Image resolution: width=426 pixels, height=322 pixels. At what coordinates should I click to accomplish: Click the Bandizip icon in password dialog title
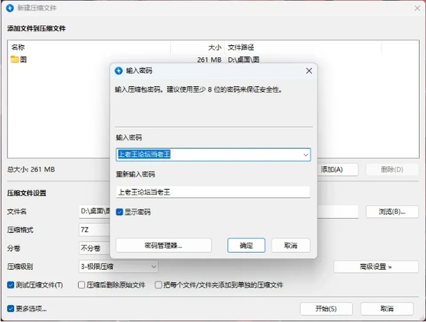(118, 71)
